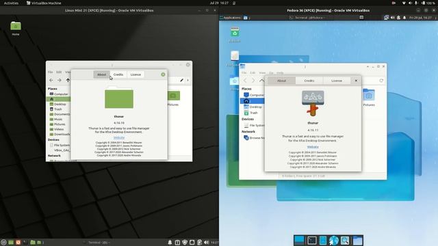Open File menu in Mint Thunar

click(50, 72)
